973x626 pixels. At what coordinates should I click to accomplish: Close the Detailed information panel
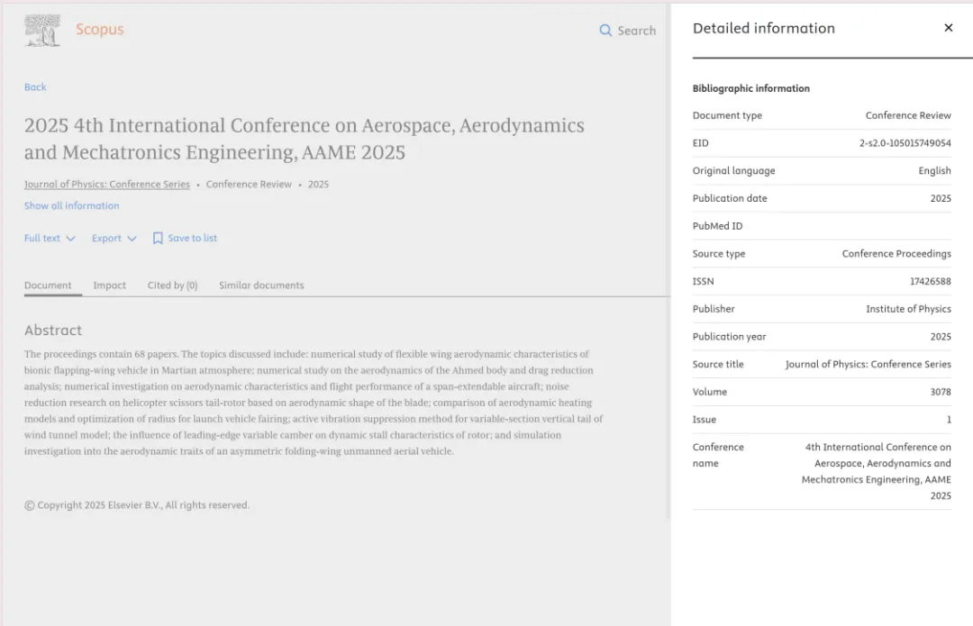(x=948, y=28)
